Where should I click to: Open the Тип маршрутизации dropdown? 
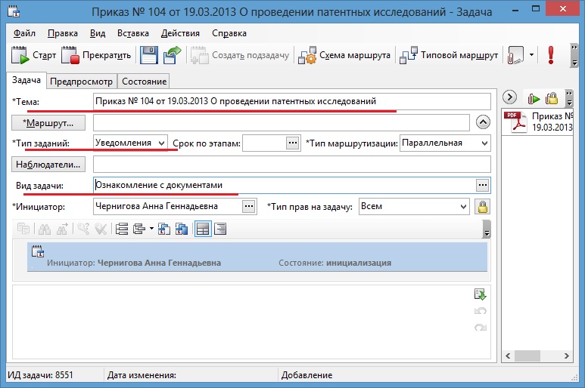[484, 143]
